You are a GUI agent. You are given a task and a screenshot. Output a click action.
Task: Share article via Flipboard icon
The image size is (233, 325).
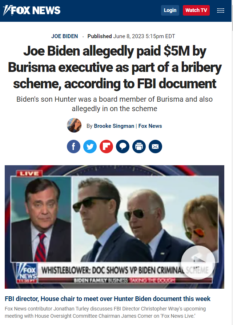coord(106,147)
